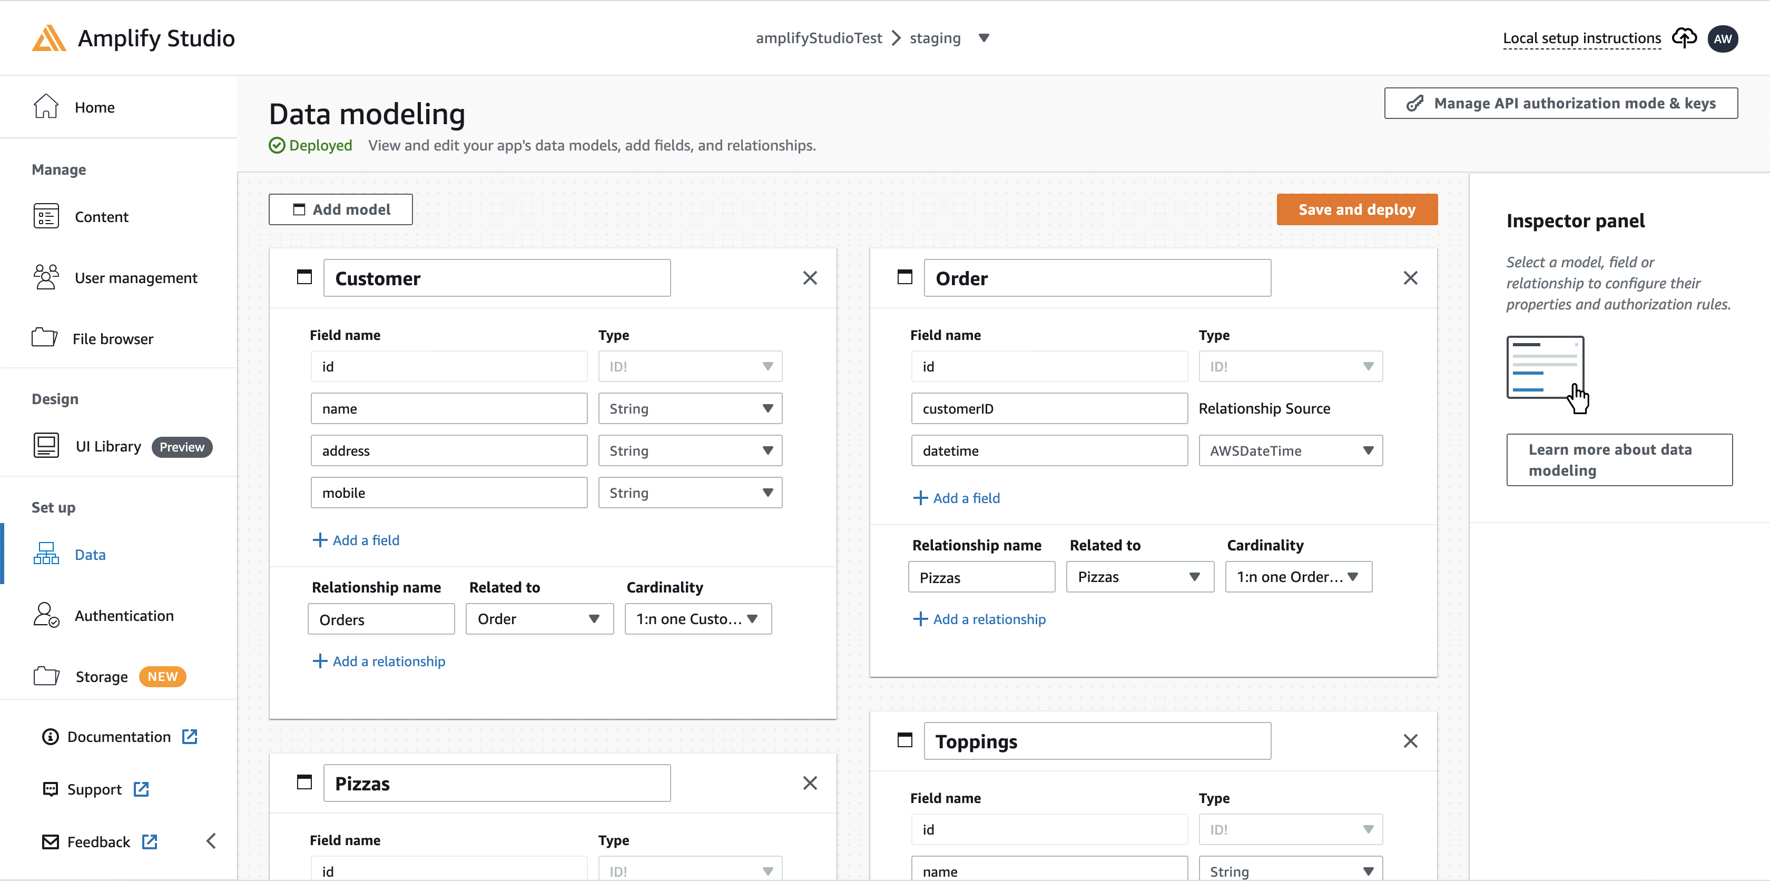Open Storage in the sidebar
The width and height of the screenshot is (1770, 883).
click(102, 677)
